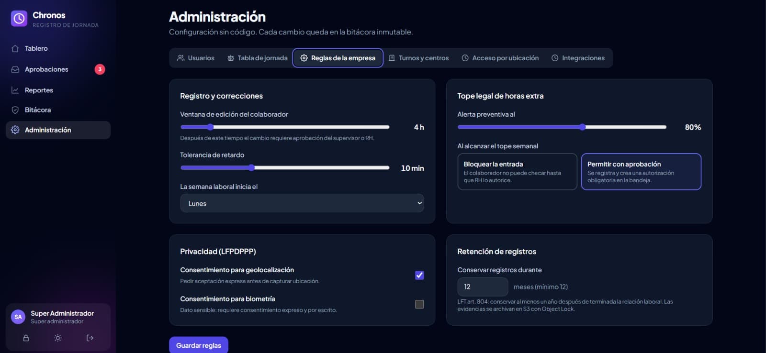Click the building icon on Turnos y centros
This screenshot has width=766, height=353.
coord(392,58)
